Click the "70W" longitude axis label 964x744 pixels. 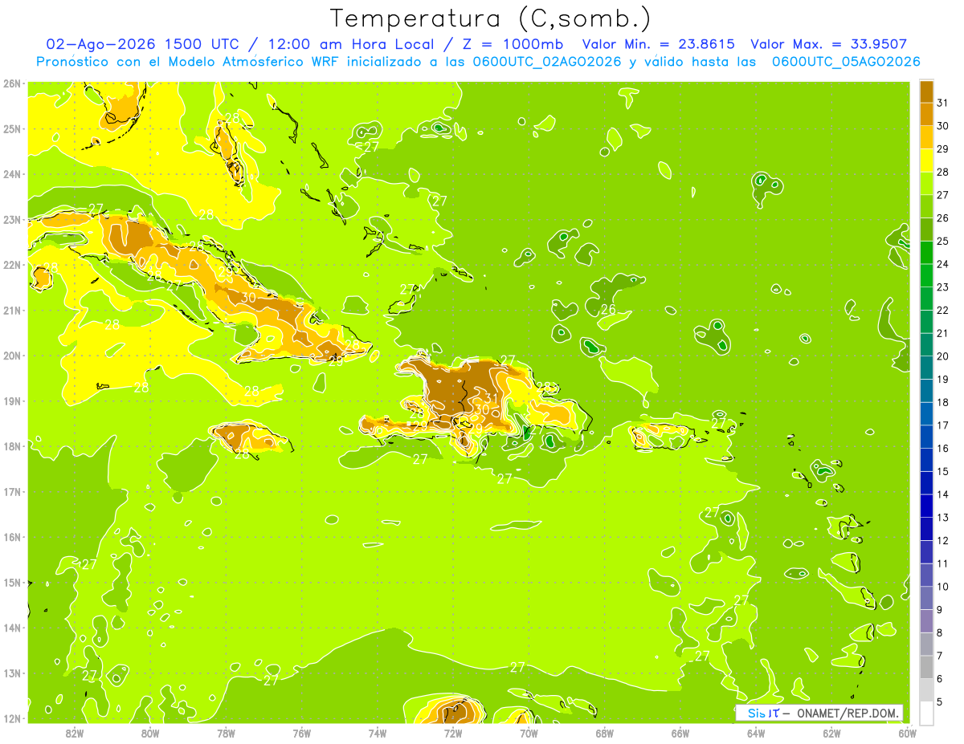click(529, 733)
